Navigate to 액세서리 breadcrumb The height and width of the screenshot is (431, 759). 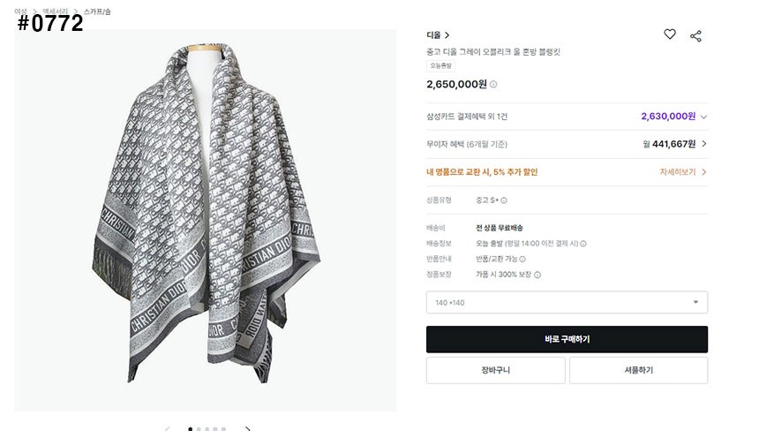tap(55, 11)
